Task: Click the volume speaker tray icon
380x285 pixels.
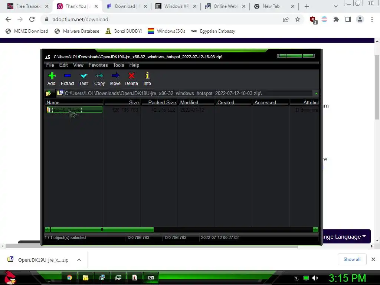Action: coord(315,278)
